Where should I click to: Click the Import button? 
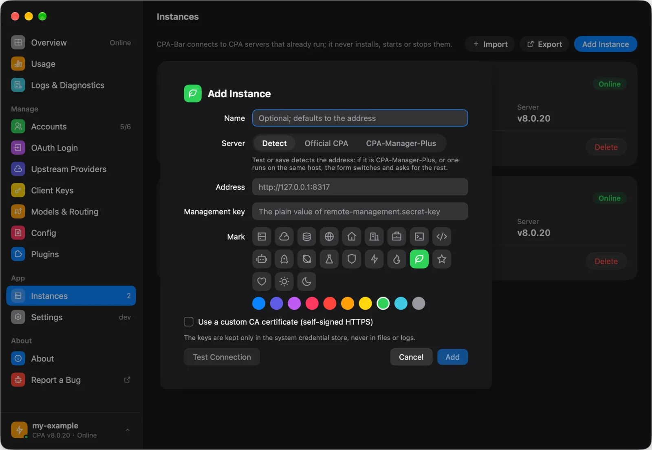(x=490, y=44)
